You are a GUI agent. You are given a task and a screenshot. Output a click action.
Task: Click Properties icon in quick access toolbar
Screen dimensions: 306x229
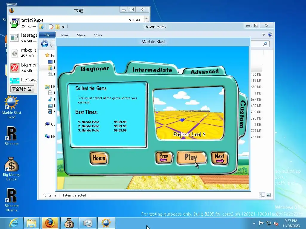(x=51, y=27)
